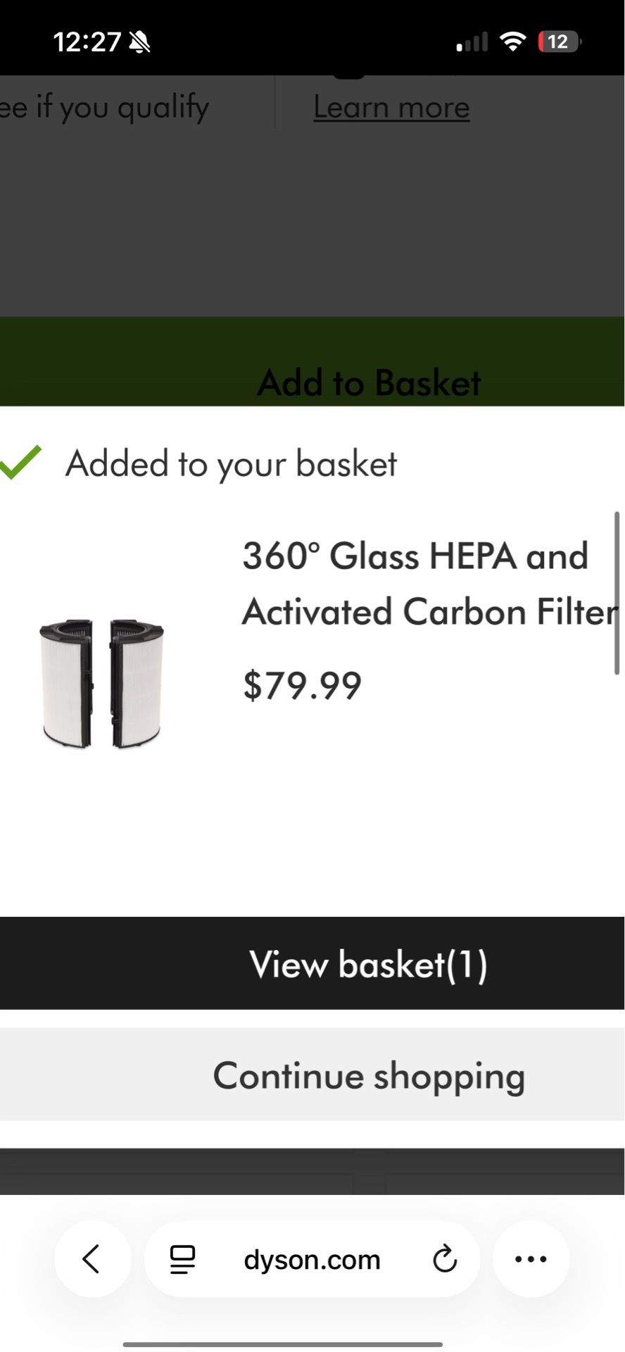Tap the cellular signal bars

coord(472,42)
